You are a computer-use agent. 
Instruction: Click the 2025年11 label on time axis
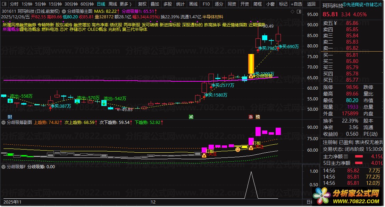(x=12, y=202)
